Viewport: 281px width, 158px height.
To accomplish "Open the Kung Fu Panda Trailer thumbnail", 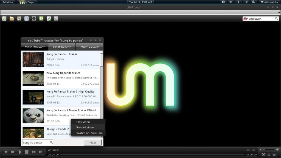I will (x=33, y=60).
